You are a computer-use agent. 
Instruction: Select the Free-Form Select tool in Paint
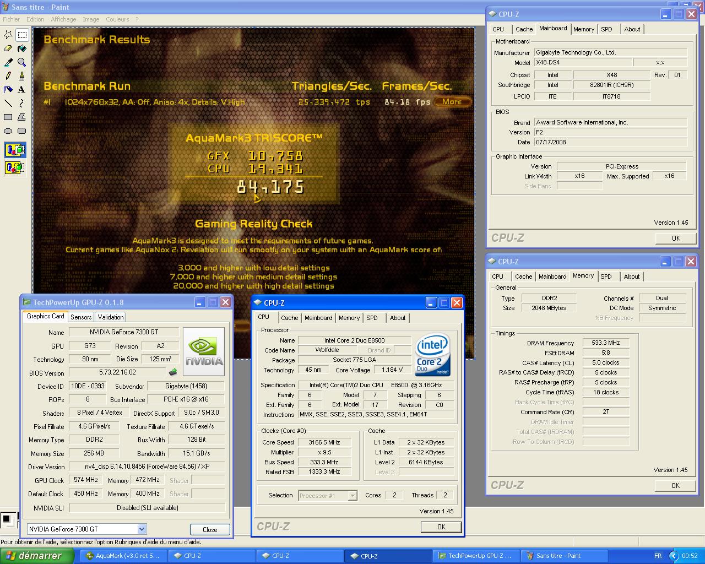tap(8, 35)
